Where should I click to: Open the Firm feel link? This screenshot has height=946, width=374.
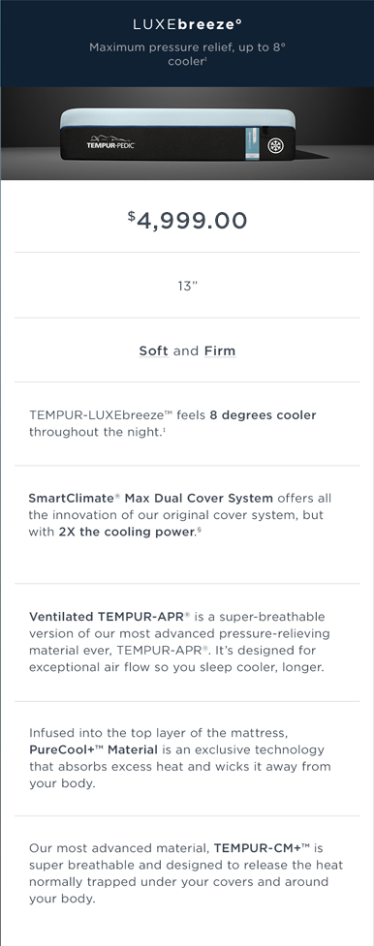[x=220, y=351]
